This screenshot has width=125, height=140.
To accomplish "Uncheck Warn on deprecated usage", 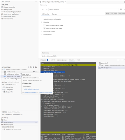I will (44, 28).
